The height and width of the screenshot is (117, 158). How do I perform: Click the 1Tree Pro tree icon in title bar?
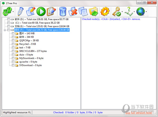3,3
